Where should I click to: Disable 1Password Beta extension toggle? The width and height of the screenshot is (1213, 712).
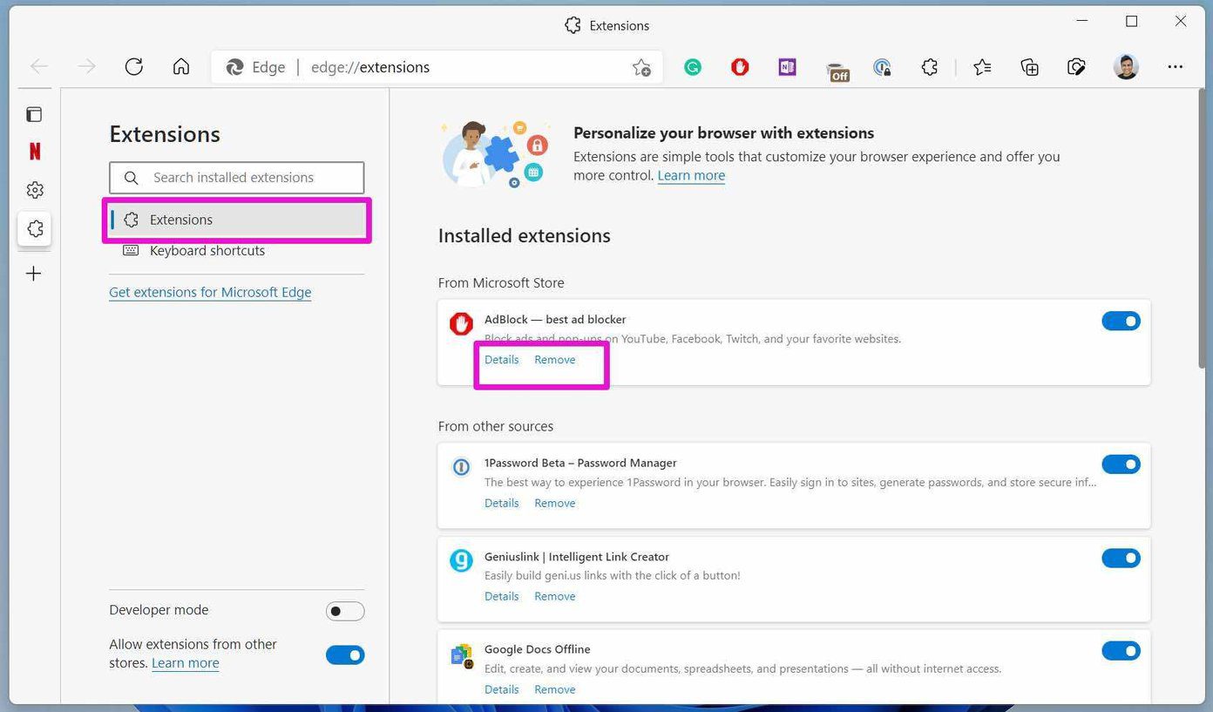1121,464
